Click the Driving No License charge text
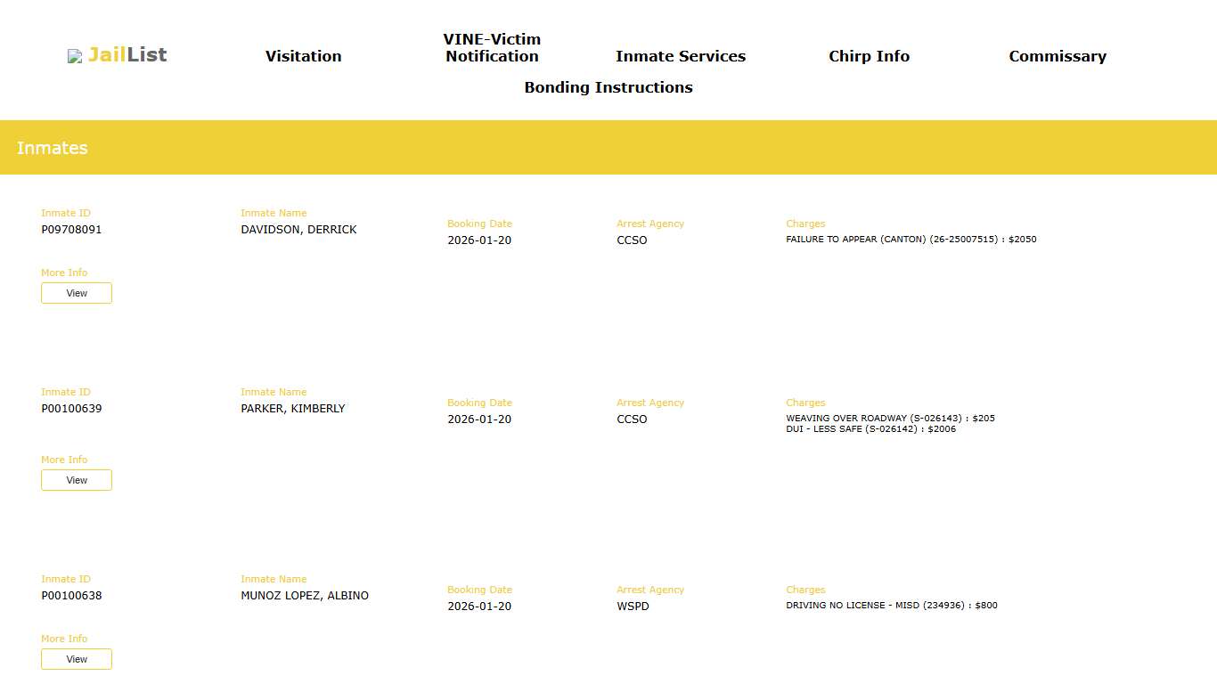This screenshot has width=1217, height=684. pos(891,606)
